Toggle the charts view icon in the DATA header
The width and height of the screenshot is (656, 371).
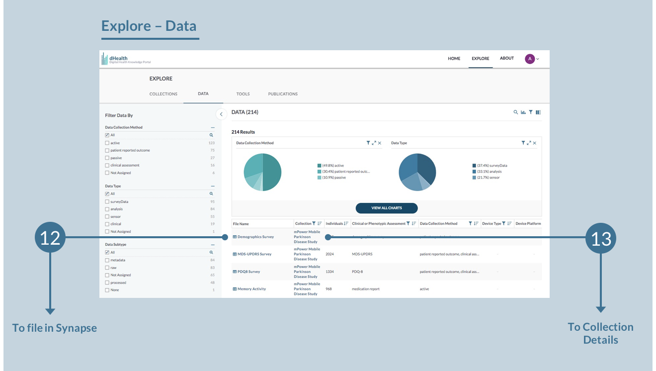point(523,112)
